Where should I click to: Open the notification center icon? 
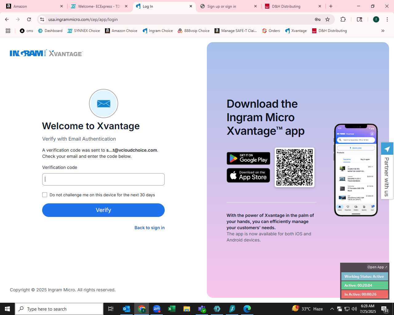385,309
